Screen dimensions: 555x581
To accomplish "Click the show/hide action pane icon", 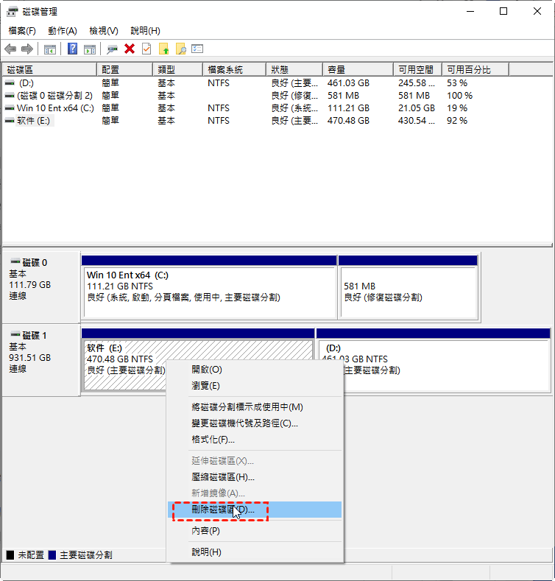I will [x=90, y=49].
